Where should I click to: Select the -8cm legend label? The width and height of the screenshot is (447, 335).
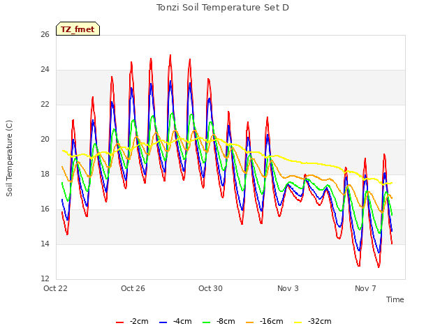point(226,321)
